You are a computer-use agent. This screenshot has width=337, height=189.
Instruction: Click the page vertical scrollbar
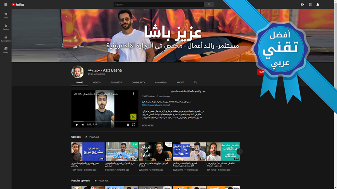(335, 94)
